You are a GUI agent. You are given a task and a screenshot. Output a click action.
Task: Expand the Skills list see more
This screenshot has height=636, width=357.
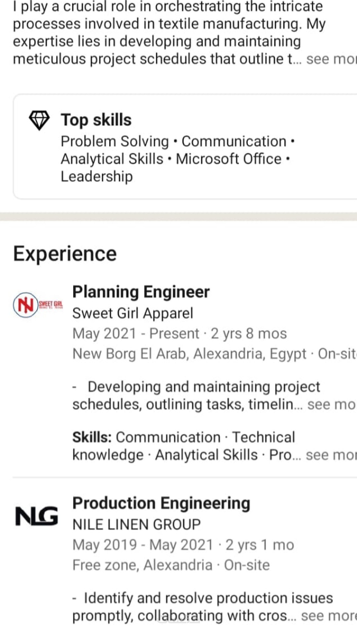click(x=331, y=455)
